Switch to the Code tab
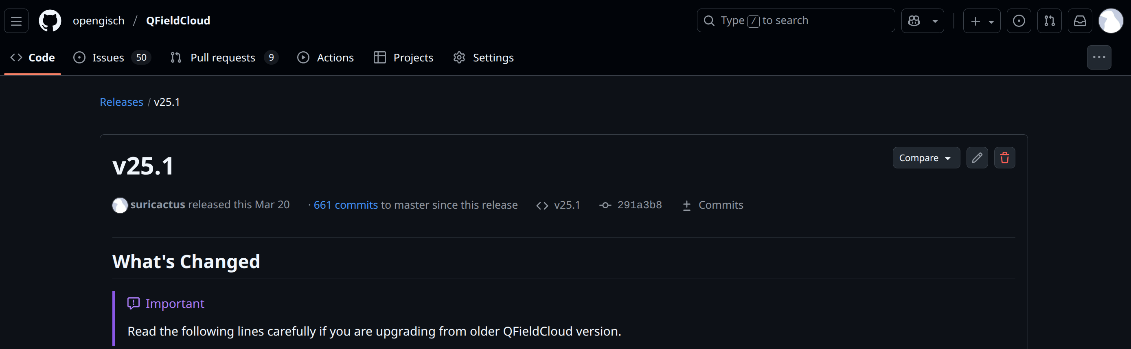The image size is (1131, 349). 33,57
